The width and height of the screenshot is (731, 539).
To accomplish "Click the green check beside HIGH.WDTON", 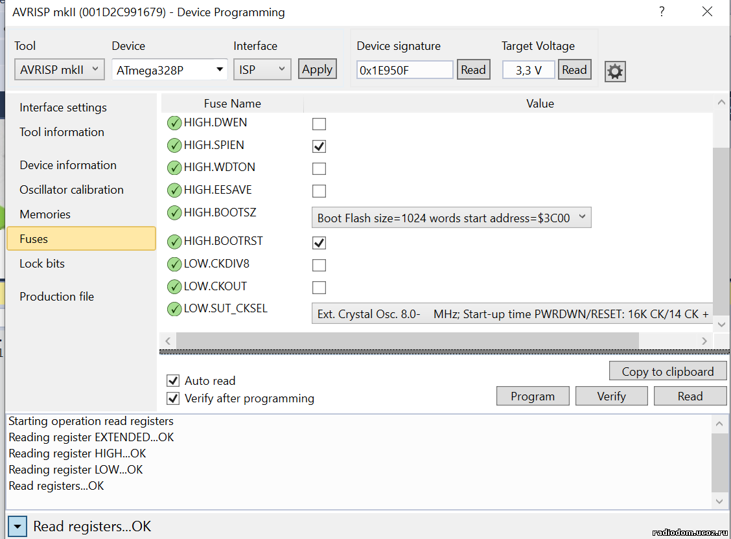I will pyautogui.click(x=174, y=168).
